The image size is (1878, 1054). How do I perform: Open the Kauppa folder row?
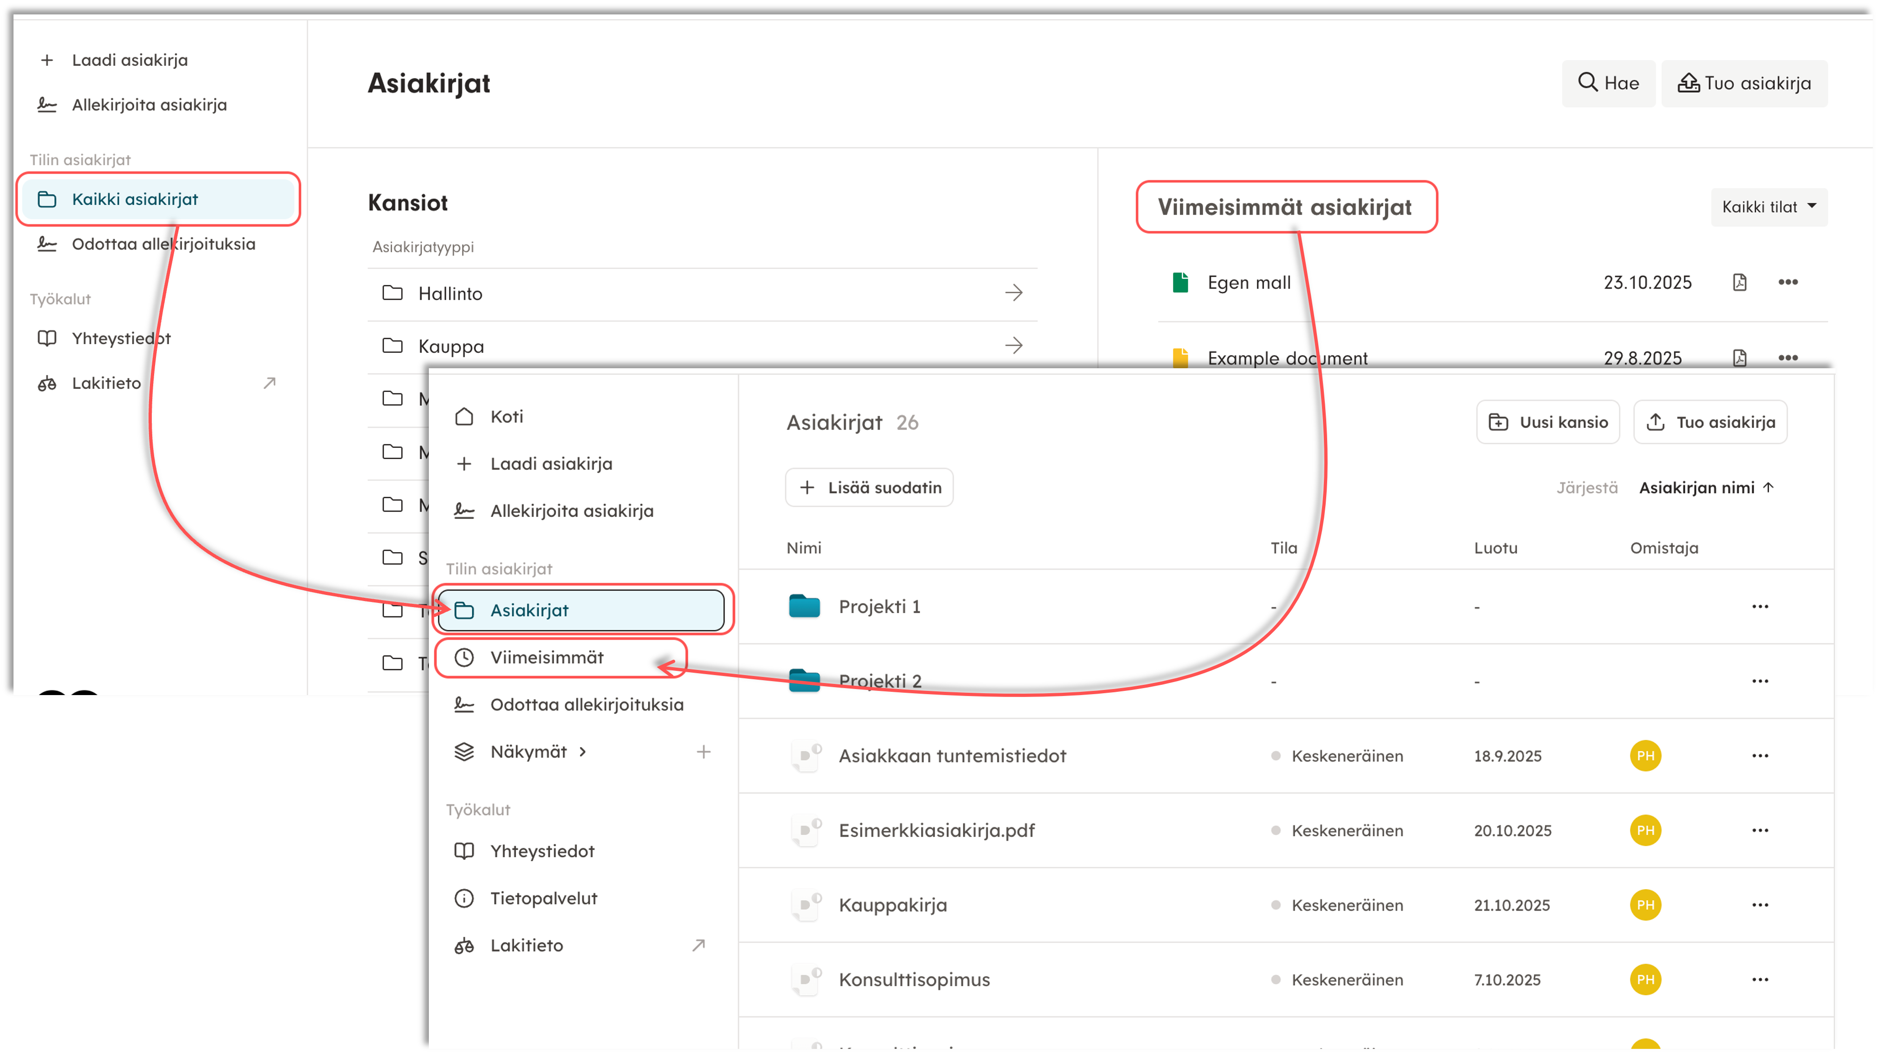pos(451,346)
